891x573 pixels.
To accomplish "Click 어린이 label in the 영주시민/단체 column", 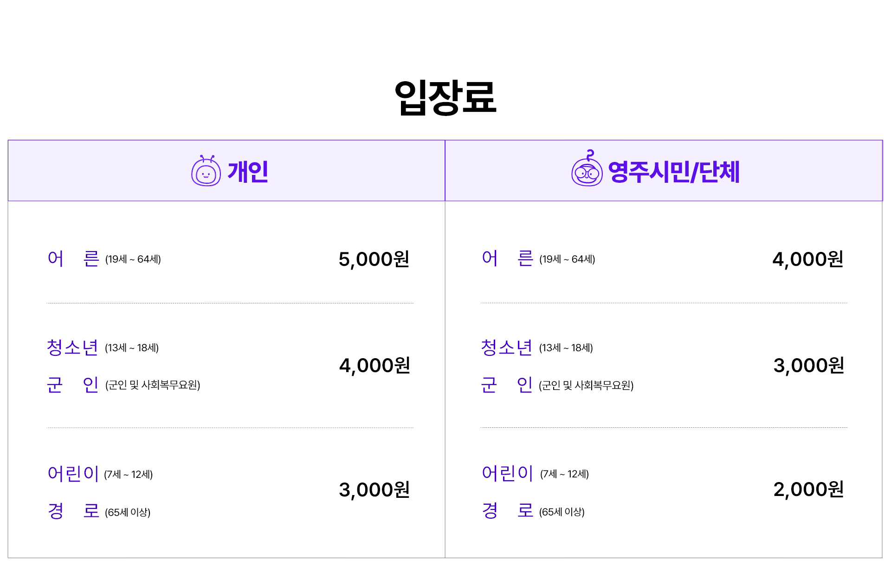I will point(508,473).
